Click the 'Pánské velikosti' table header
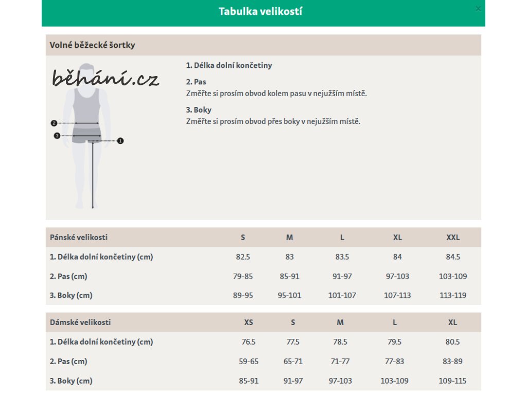Viewport: 527px width, 395px height. 79,237
